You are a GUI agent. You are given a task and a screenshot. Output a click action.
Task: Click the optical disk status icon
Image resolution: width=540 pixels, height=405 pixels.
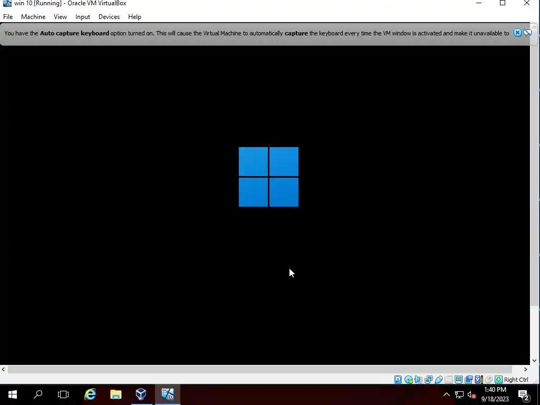(409, 380)
